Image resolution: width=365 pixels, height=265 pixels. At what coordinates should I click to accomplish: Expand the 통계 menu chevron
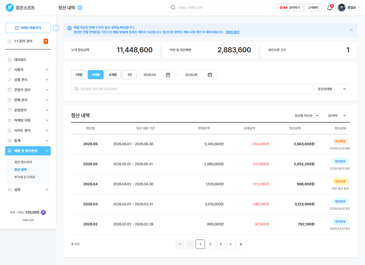[47, 141]
